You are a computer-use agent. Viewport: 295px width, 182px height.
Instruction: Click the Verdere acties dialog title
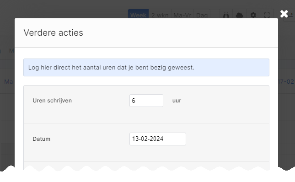coord(53,32)
